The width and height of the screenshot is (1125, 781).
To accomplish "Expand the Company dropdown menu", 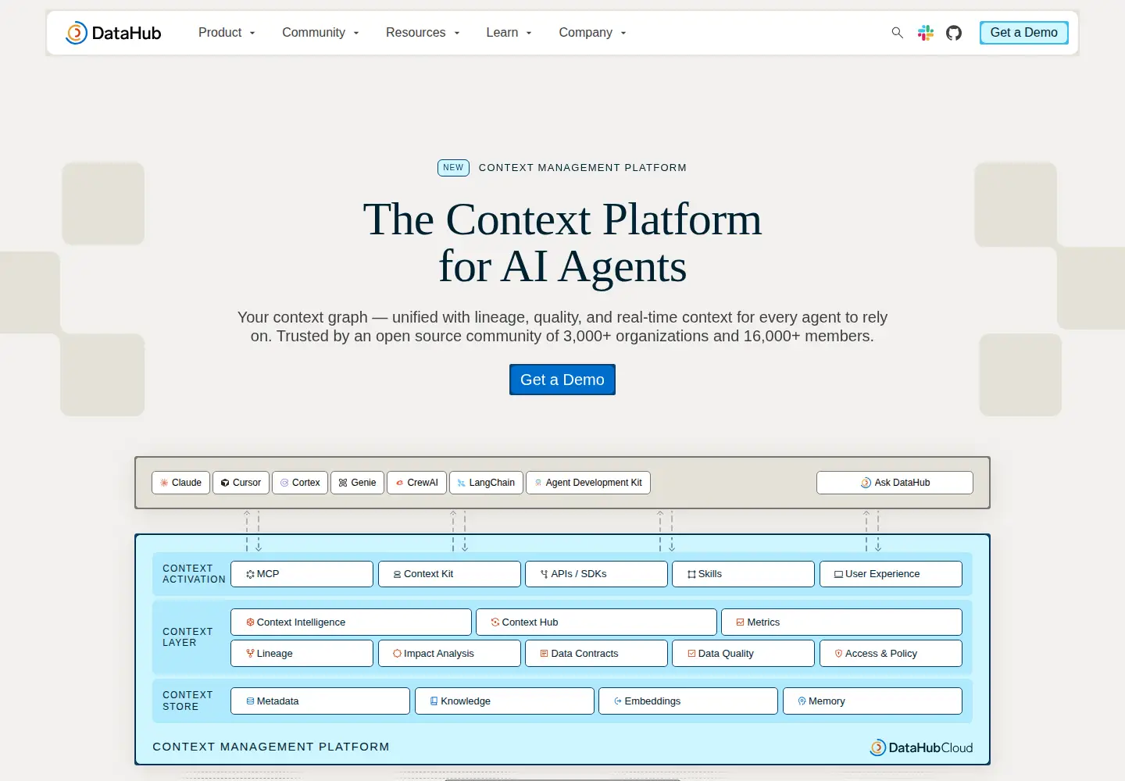I will (592, 33).
